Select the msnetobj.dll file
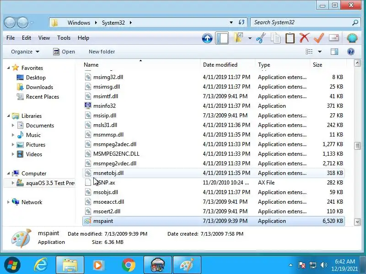 [x=108, y=173]
